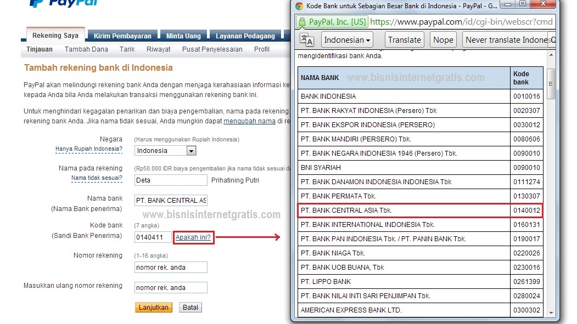The image size is (577, 324).
Task: Go to Riwayat submenu
Action: (x=158, y=49)
